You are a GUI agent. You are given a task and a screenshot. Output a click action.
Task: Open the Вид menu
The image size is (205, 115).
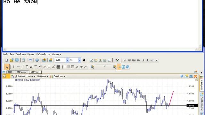coord(12,54)
